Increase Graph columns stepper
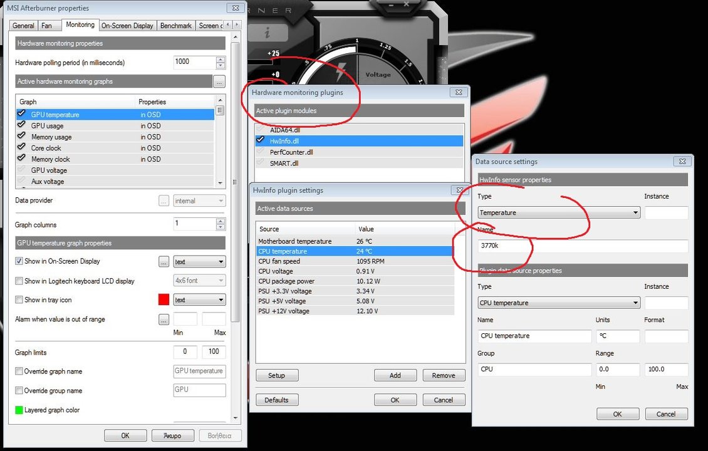Screen dimensions: 708x451 (221, 221)
